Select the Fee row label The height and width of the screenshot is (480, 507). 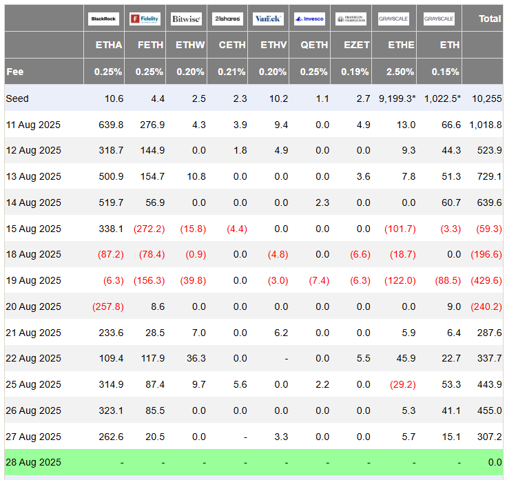pos(15,72)
